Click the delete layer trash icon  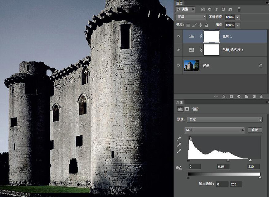tap(262, 96)
